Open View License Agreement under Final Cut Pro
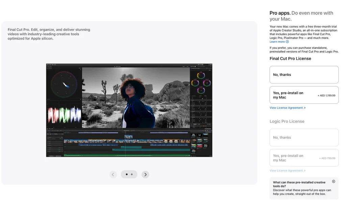 point(286,108)
